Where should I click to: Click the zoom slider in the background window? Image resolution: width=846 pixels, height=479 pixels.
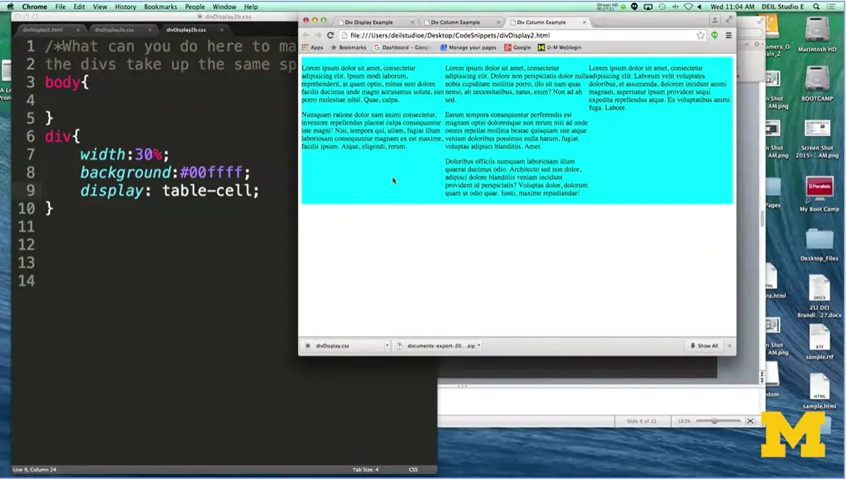tap(715, 421)
